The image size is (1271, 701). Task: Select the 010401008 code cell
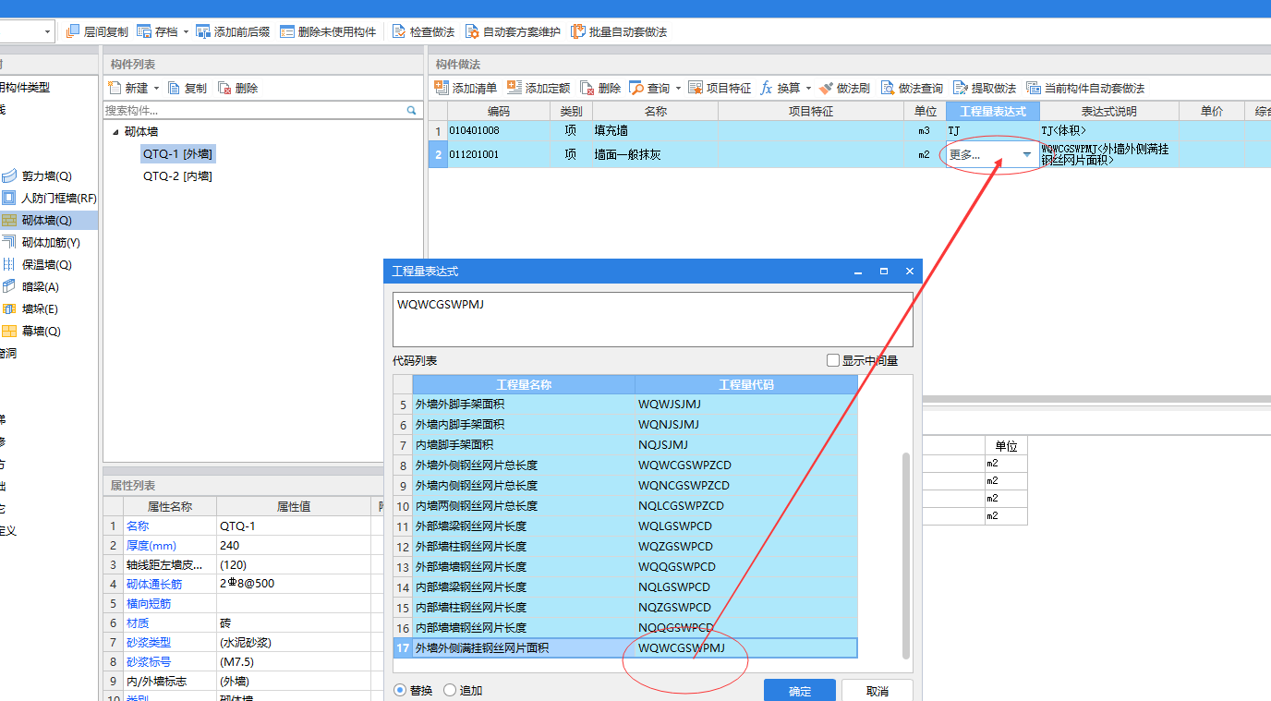point(499,131)
